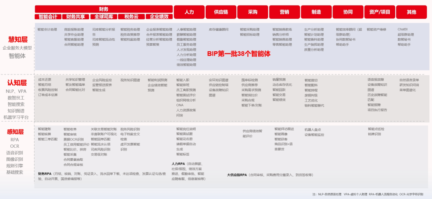Click the 智能销售教练 entry
Image resolution: width=432 pixels, height=199 pixels.
point(282,30)
